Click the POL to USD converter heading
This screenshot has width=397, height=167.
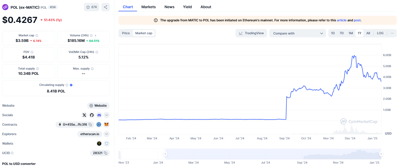click(x=19, y=164)
